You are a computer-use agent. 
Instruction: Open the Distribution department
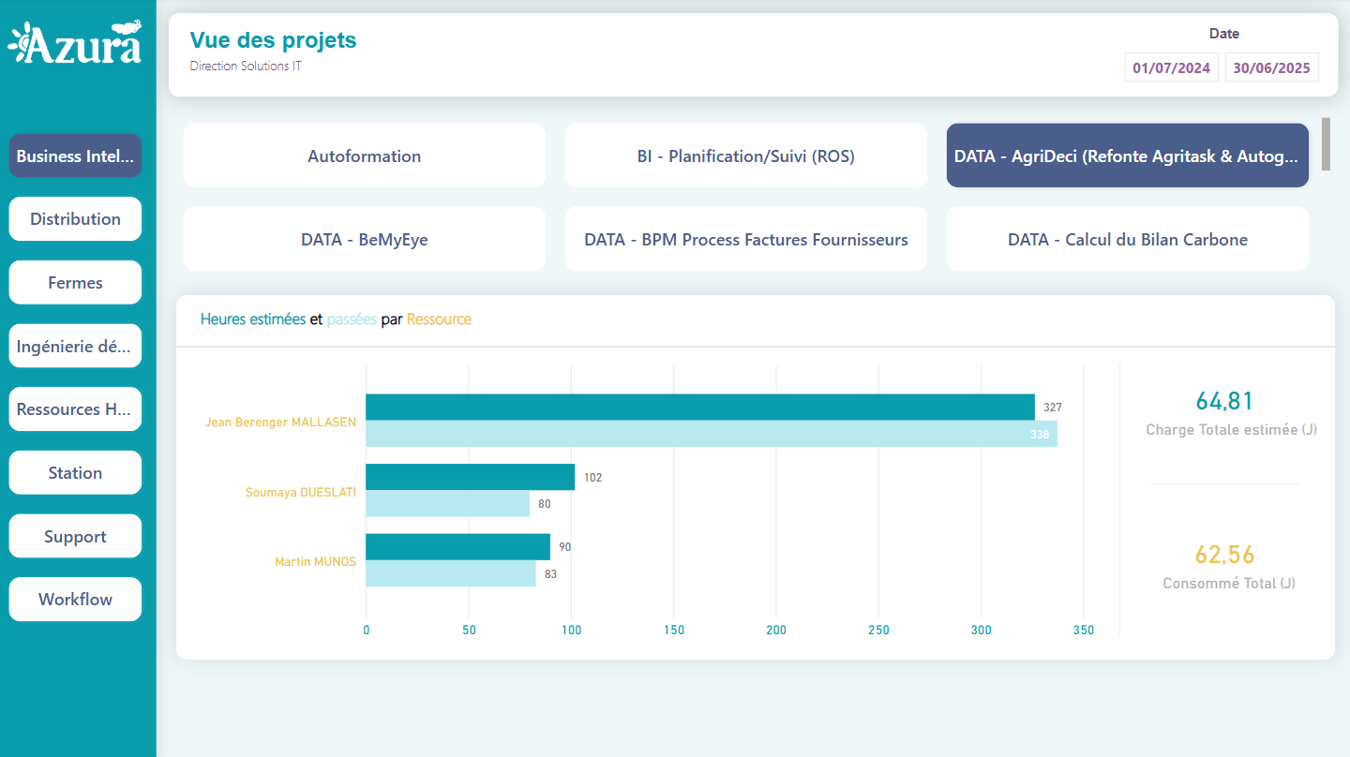click(75, 219)
